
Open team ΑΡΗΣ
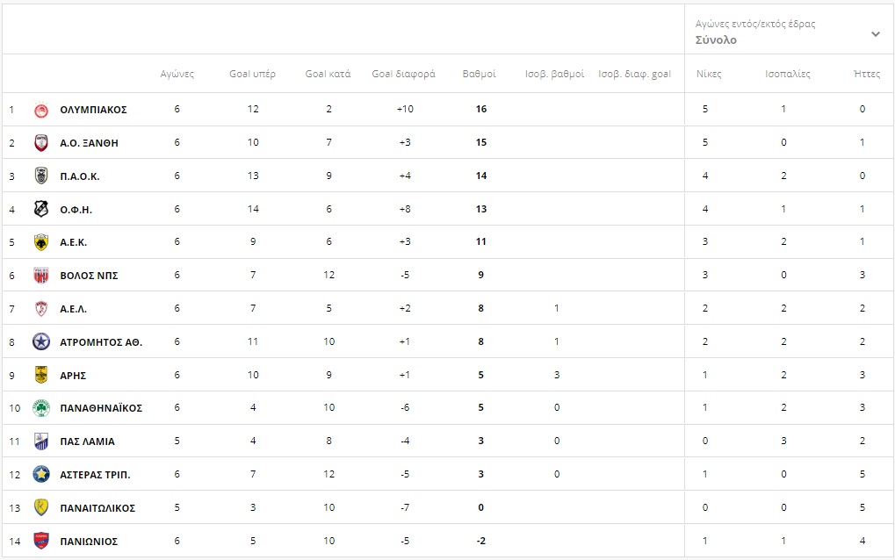tap(73, 375)
